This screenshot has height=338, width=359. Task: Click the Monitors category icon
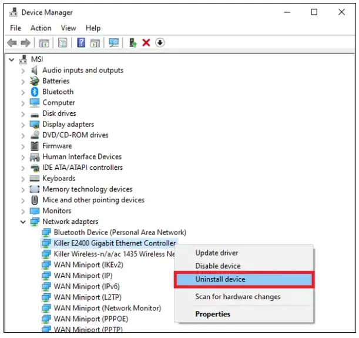point(35,211)
